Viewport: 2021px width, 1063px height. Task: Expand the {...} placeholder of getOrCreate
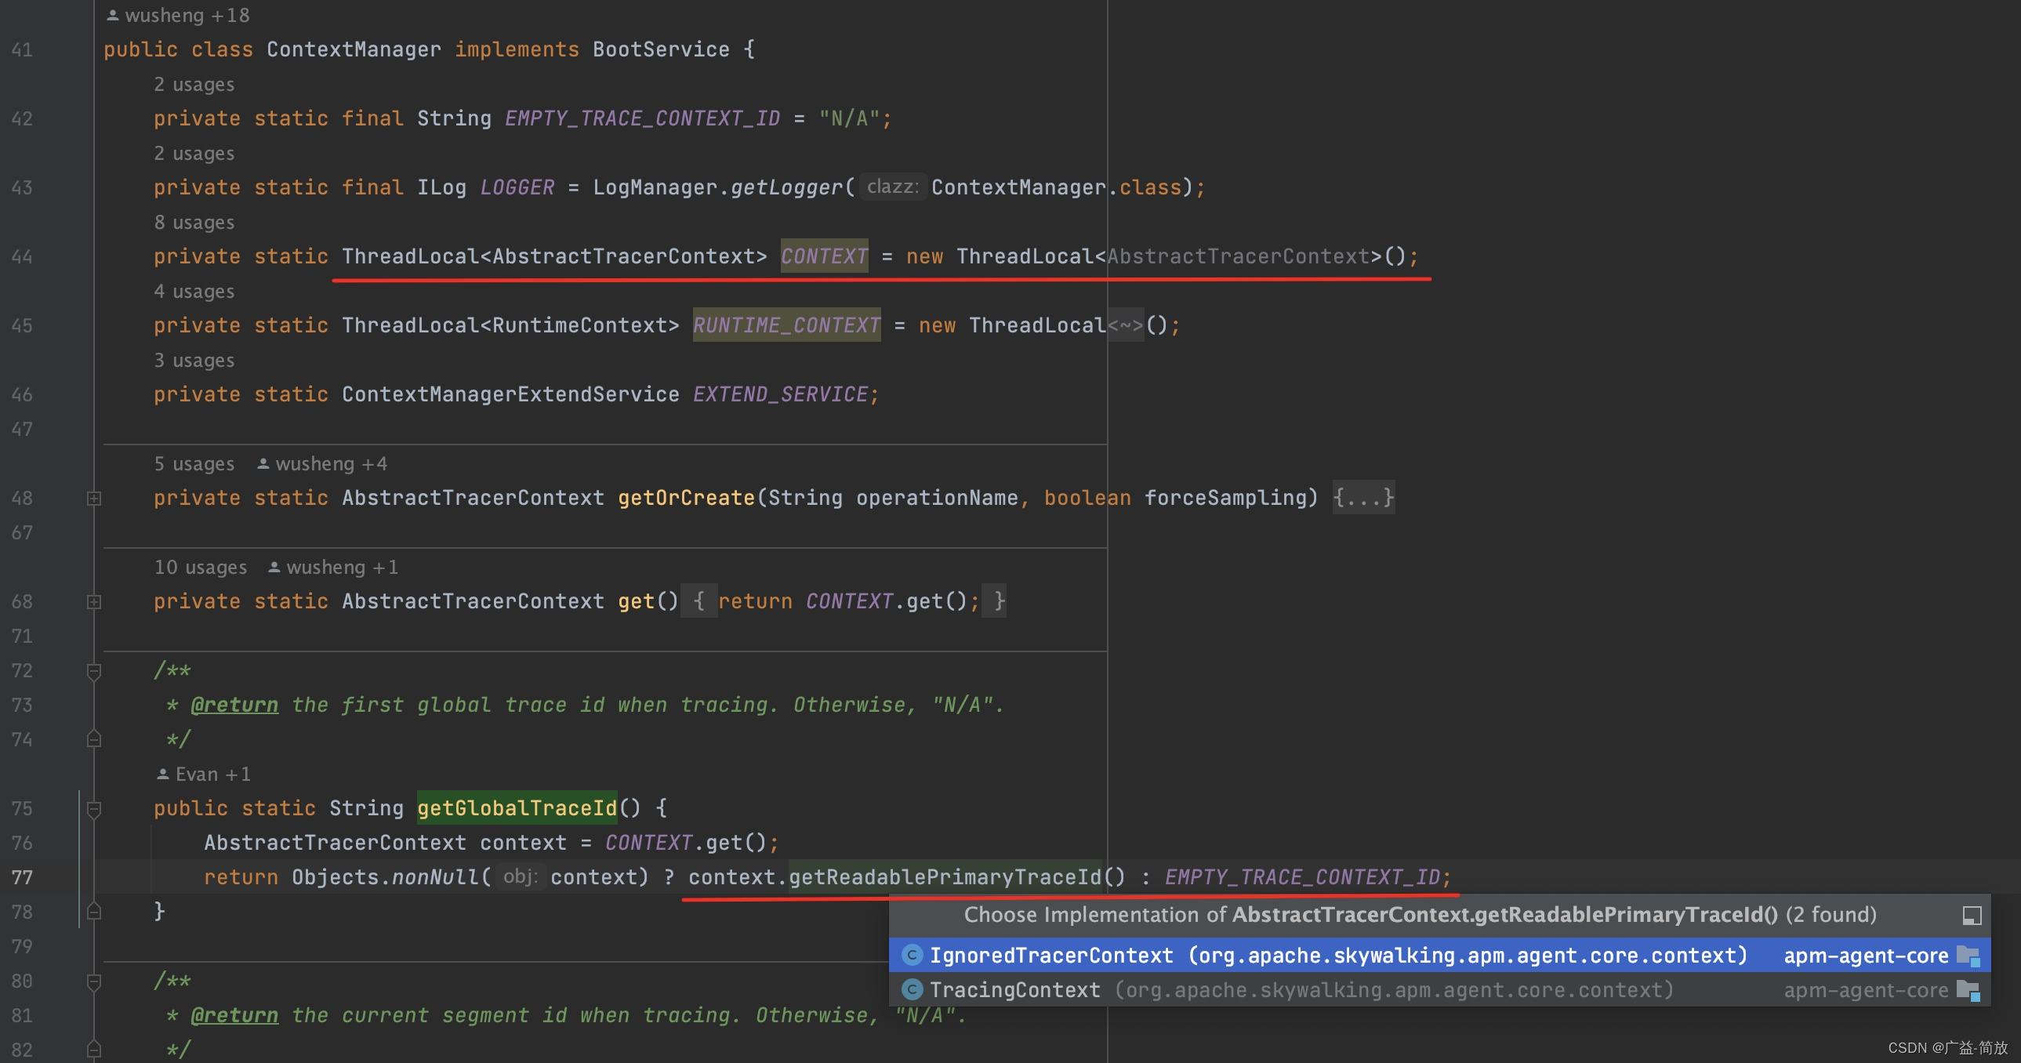click(x=1362, y=497)
